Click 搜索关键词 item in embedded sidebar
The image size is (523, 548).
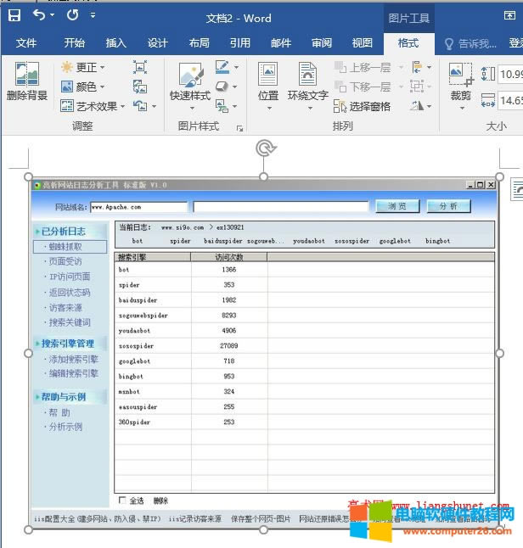click(x=69, y=322)
